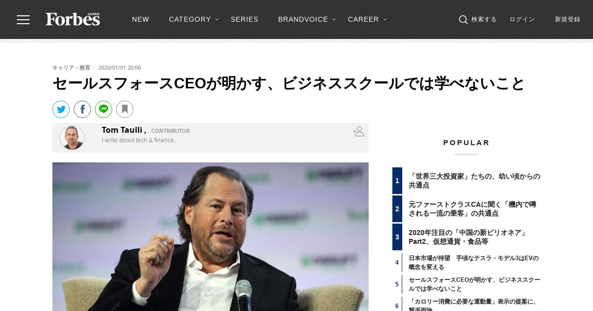
Task: Open the SERIES menu item
Action: (245, 19)
